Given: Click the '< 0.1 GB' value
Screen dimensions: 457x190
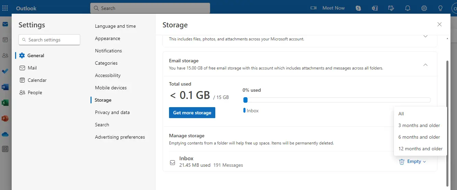Looking at the screenshot, I should [190, 95].
